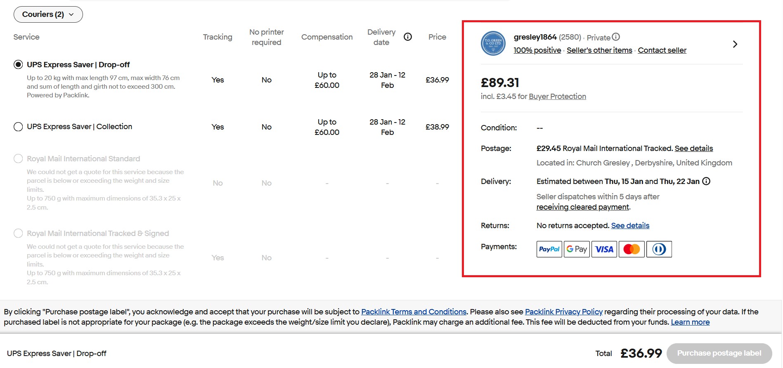Click the gresley1864 seller avatar
Image resolution: width=783 pixels, height=368 pixels.
click(x=493, y=43)
